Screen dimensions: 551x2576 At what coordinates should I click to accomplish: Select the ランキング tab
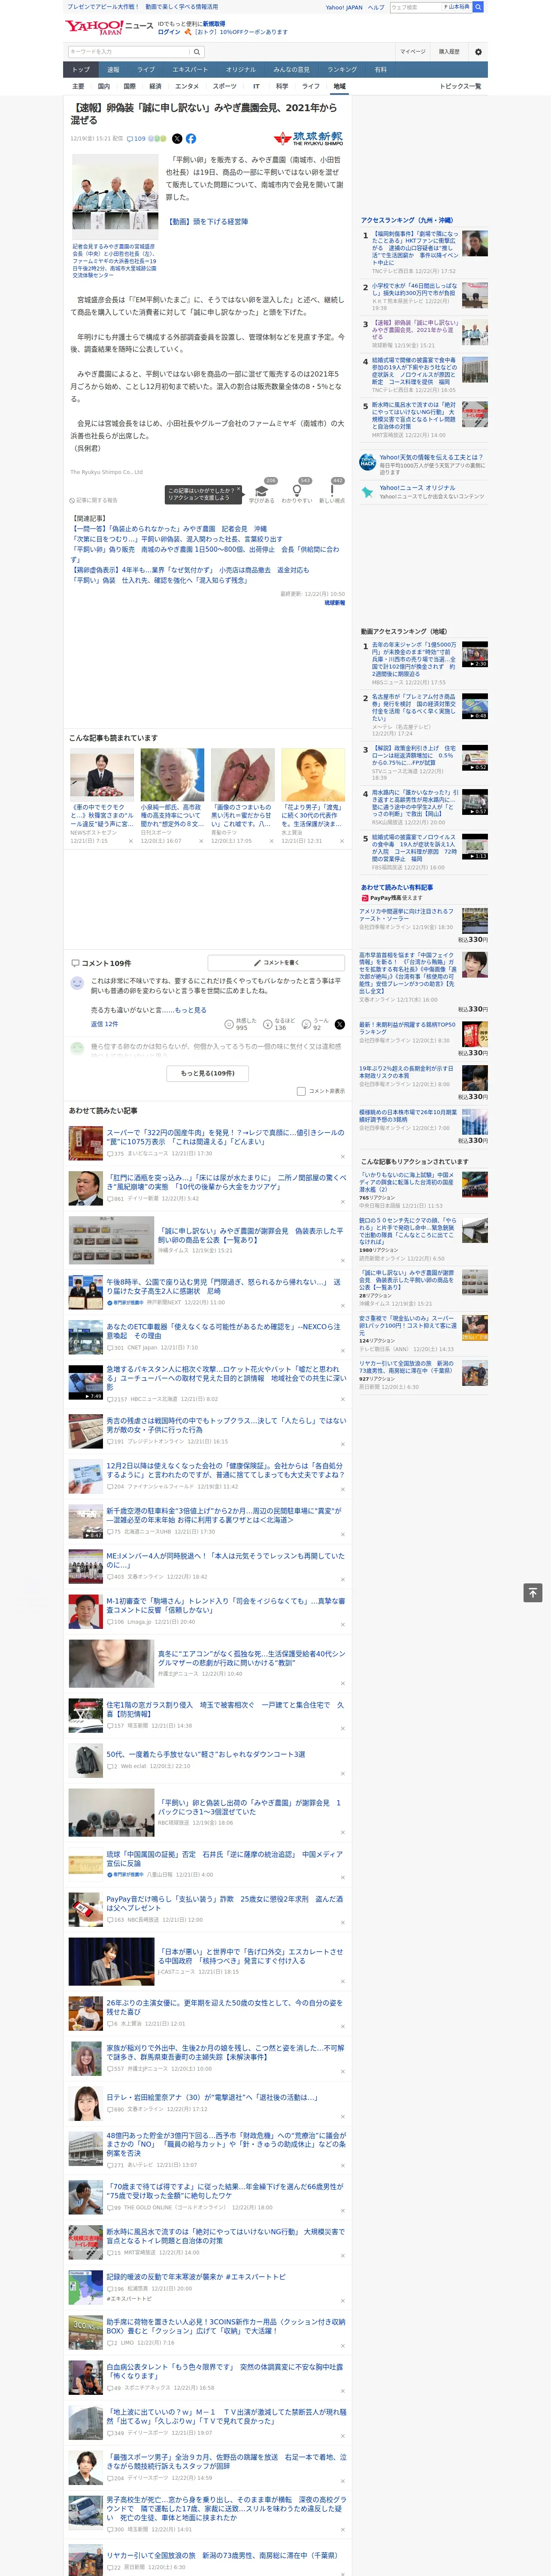click(x=342, y=69)
